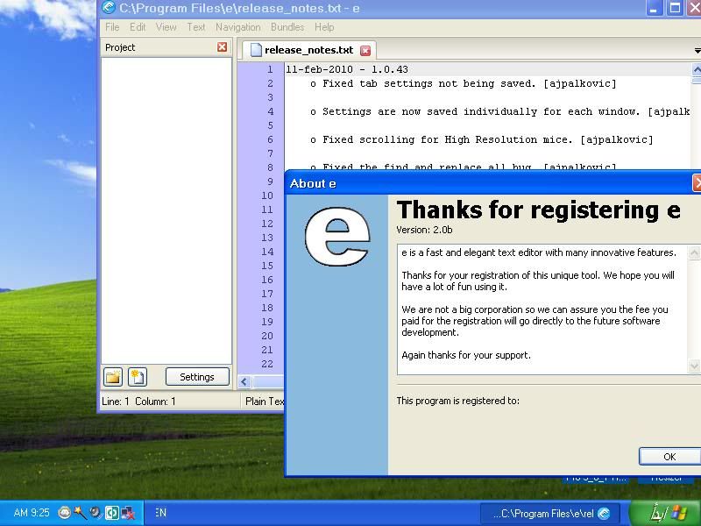Click the About text box scroll down arrow
Screen dimensions: 701x526
click(694, 366)
